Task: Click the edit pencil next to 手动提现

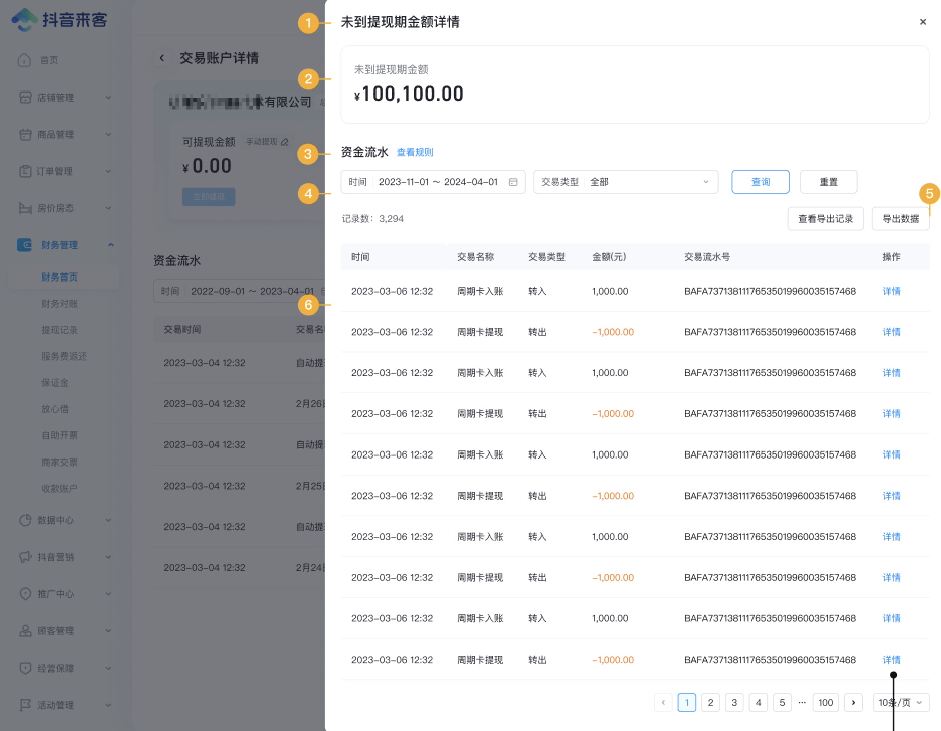Action: click(285, 142)
